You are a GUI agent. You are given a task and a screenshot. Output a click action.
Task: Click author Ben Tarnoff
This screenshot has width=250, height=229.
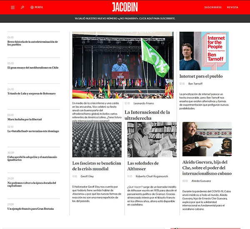pos(195,84)
